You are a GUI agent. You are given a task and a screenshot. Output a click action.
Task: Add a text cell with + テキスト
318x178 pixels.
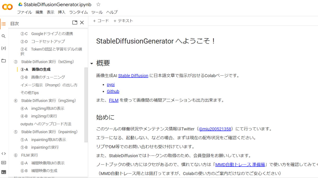(x=123, y=21)
